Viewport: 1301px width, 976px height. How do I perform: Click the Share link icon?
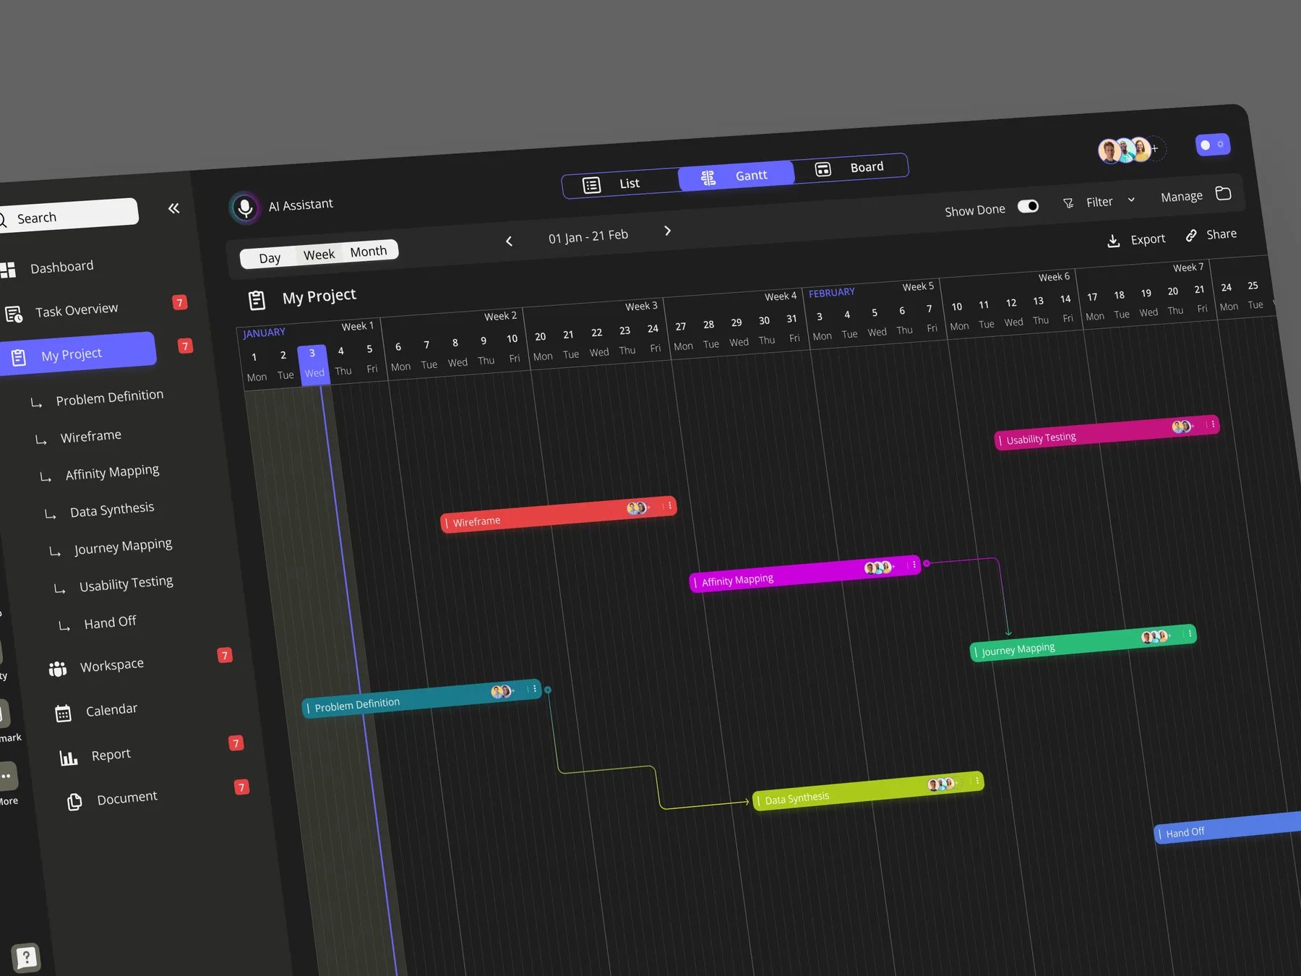(x=1191, y=236)
